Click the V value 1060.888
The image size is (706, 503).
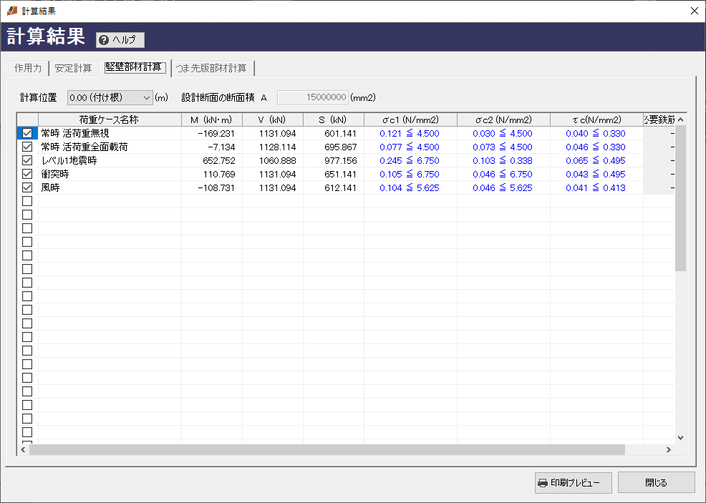(x=277, y=160)
